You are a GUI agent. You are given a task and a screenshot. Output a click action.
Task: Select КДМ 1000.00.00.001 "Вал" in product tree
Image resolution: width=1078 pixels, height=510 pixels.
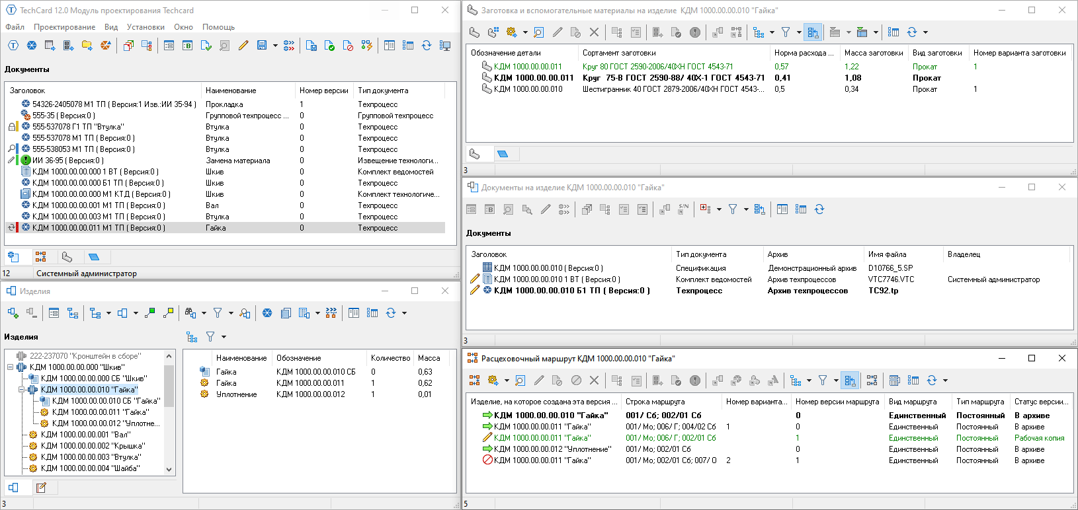(85, 435)
